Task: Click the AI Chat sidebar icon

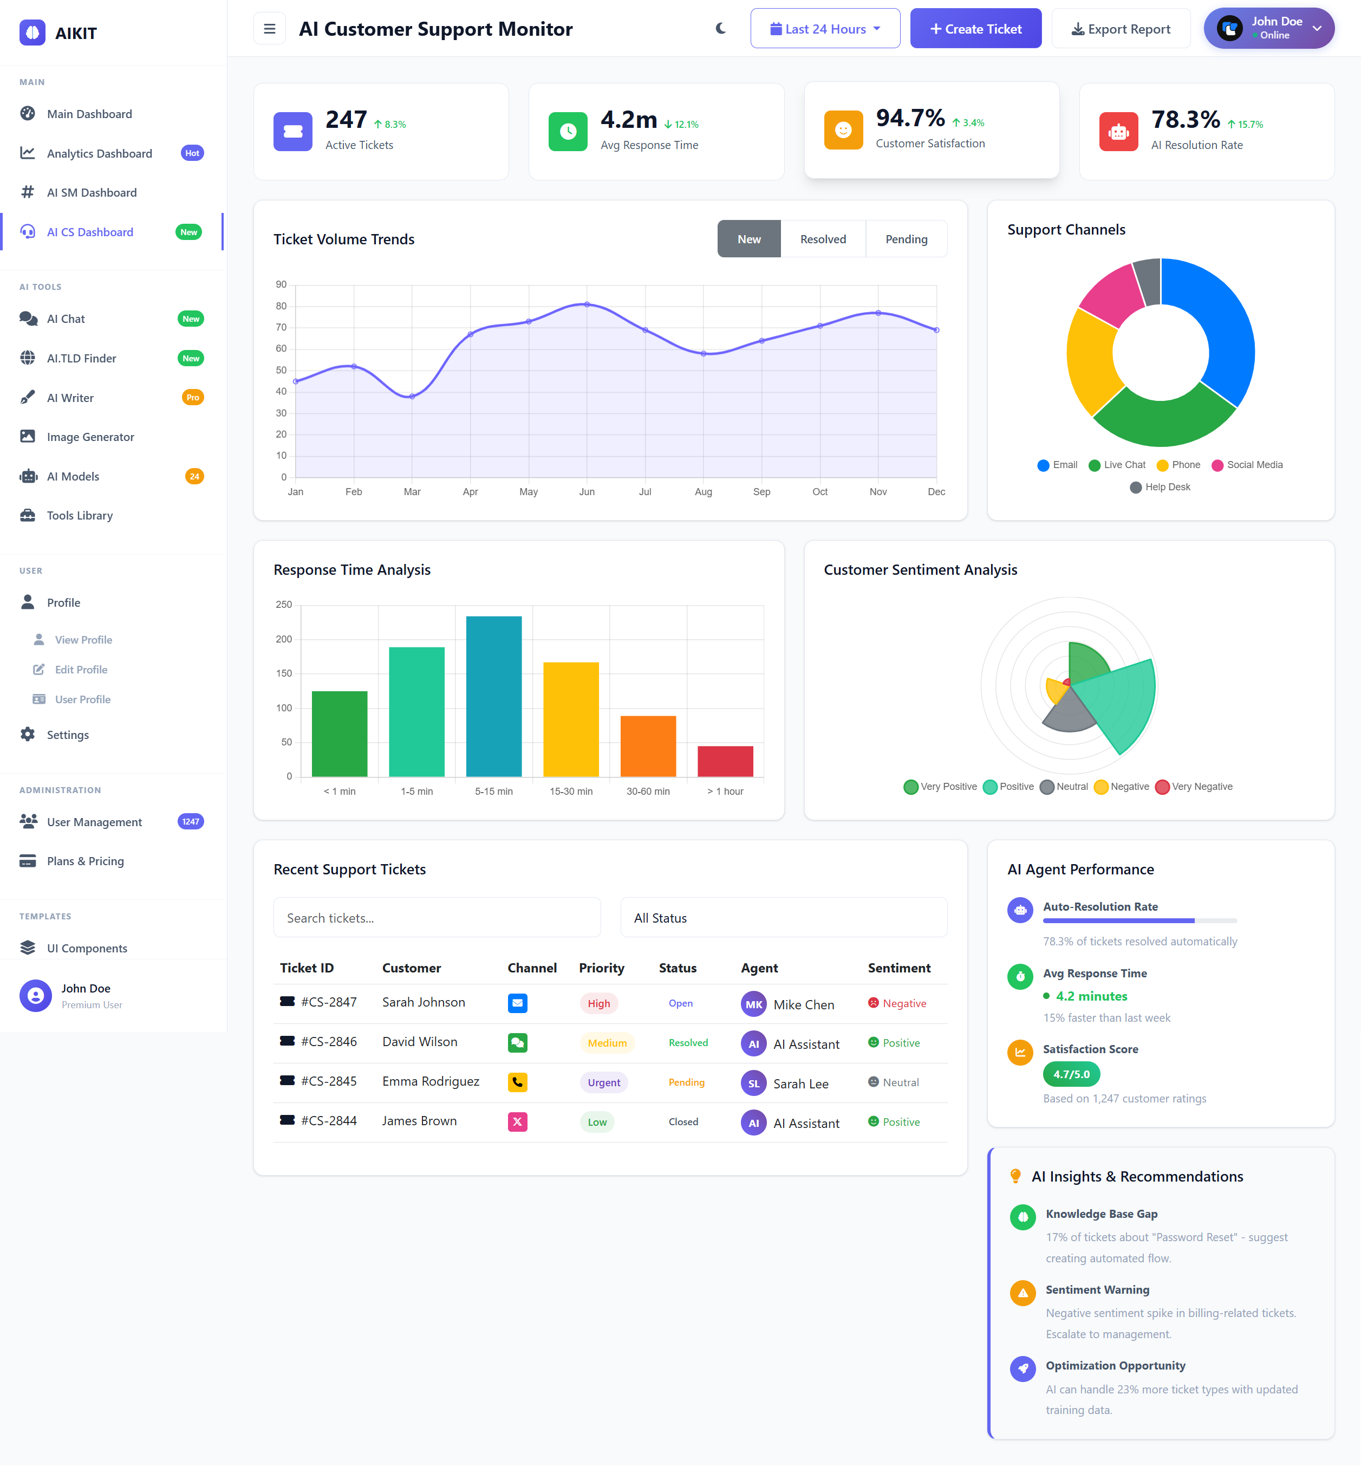Action: pos(28,319)
